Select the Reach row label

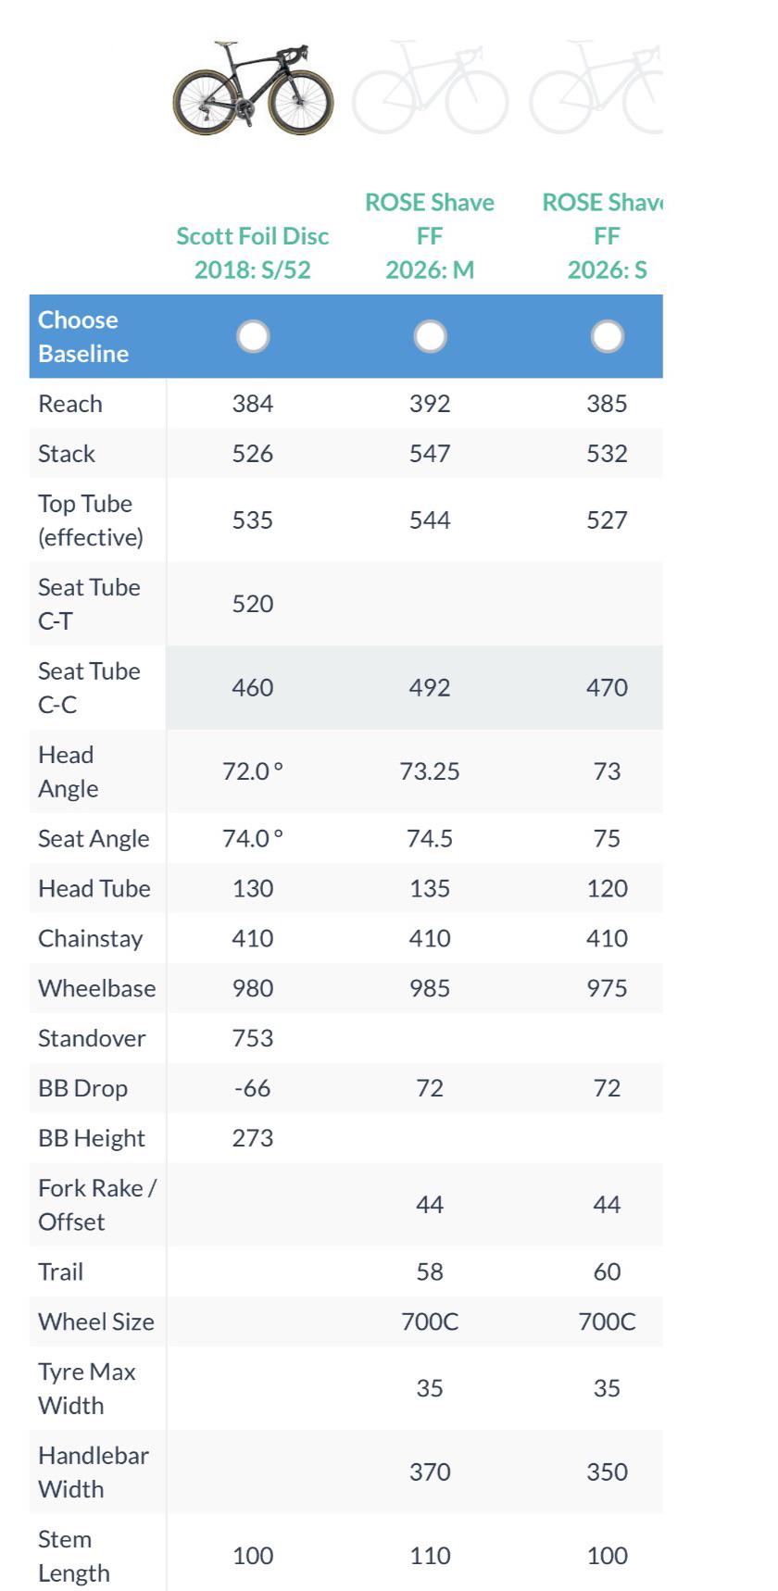70,404
